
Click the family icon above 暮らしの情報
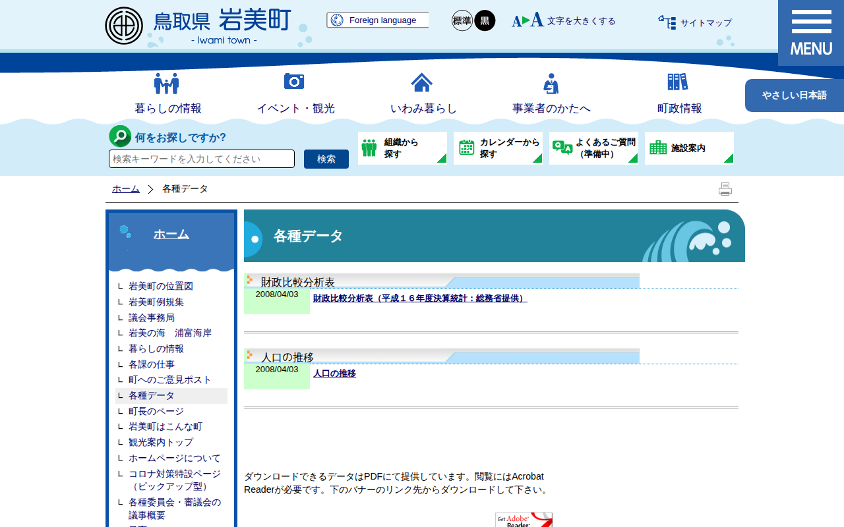point(167,83)
